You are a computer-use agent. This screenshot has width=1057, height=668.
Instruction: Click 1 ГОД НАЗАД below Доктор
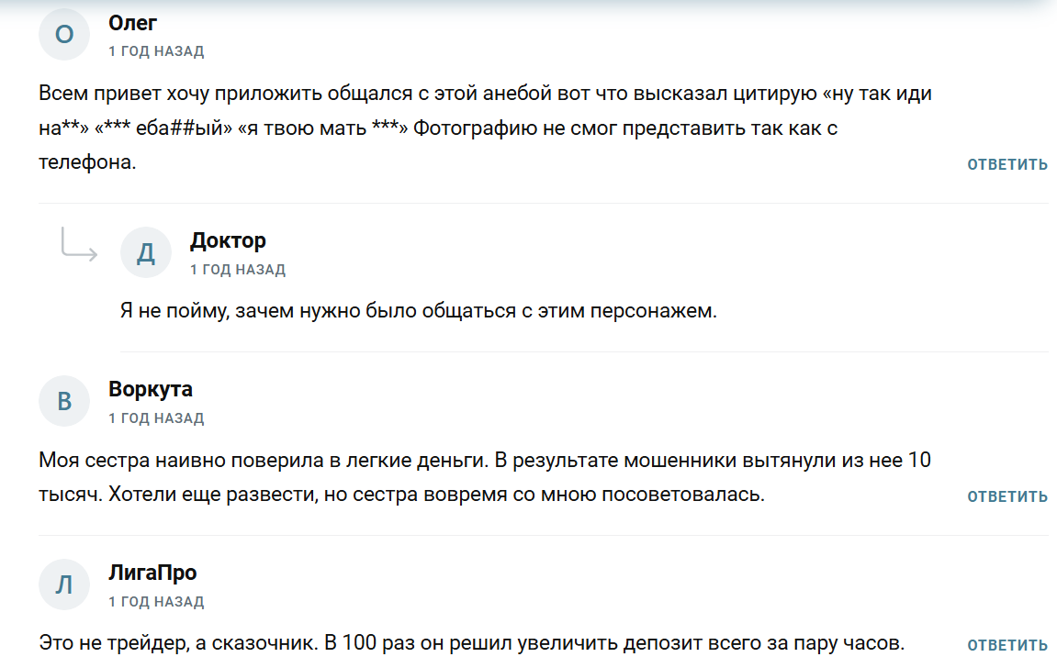click(237, 269)
